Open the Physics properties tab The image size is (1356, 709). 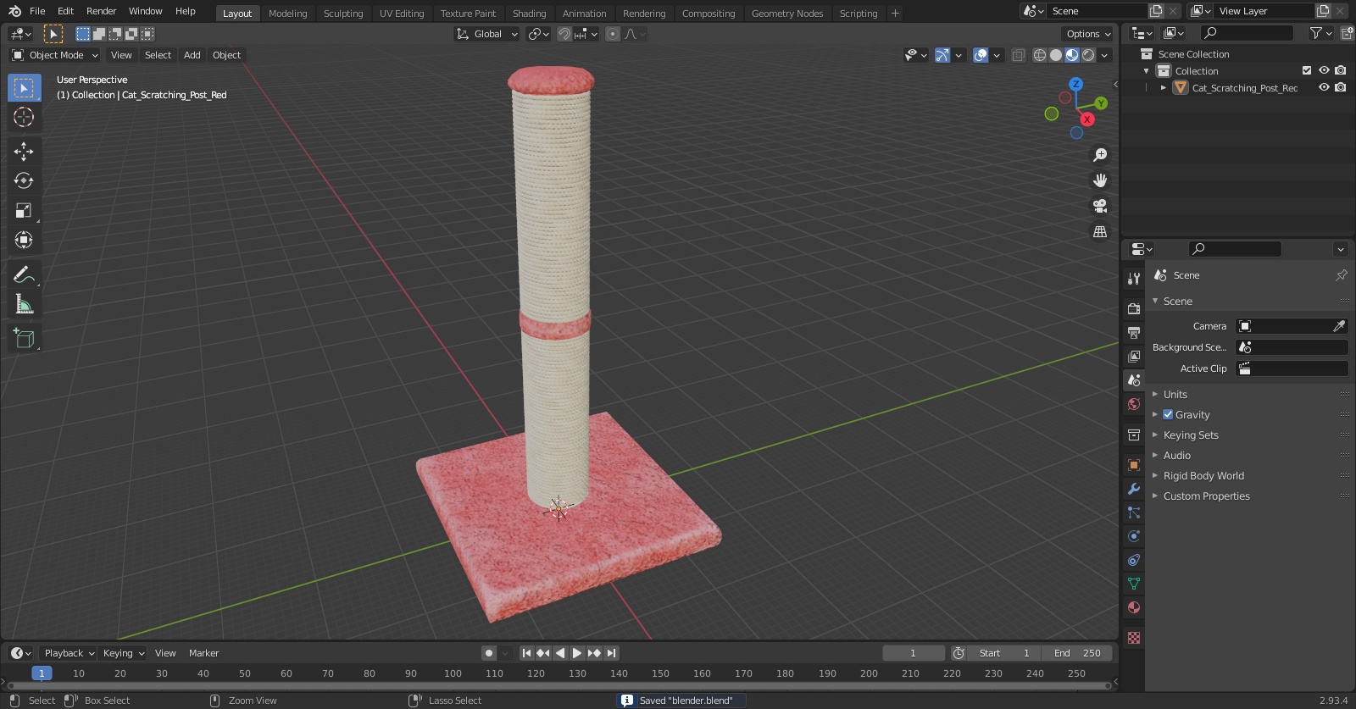click(1134, 536)
